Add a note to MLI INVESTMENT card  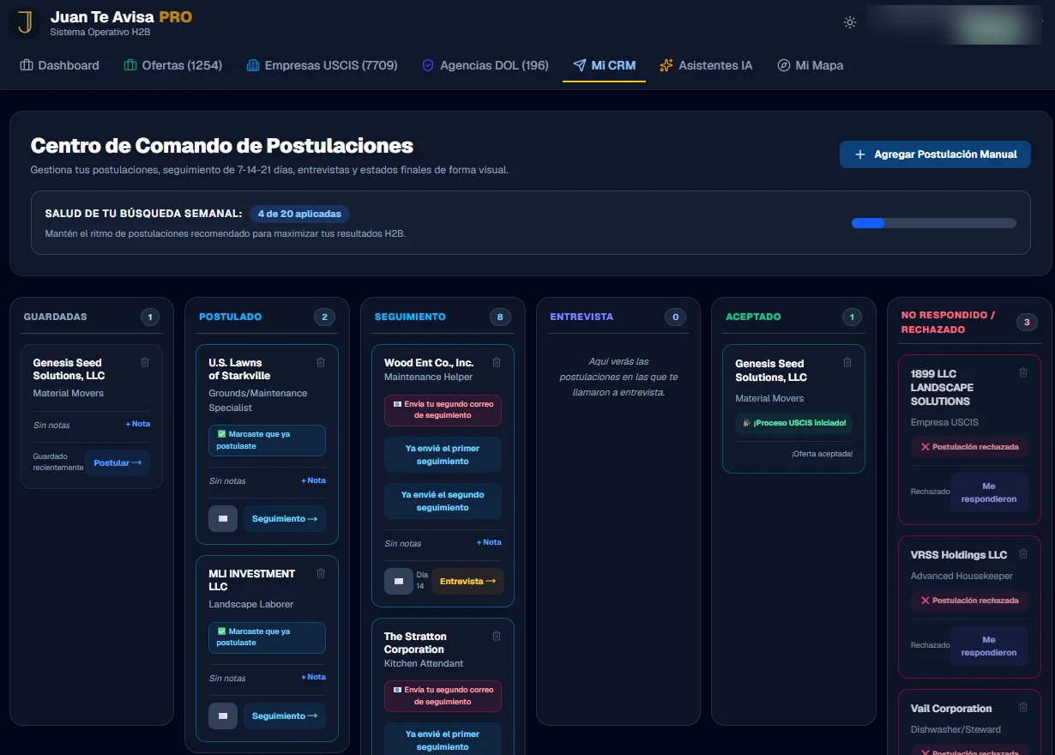pyautogui.click(x=313, y=677)
